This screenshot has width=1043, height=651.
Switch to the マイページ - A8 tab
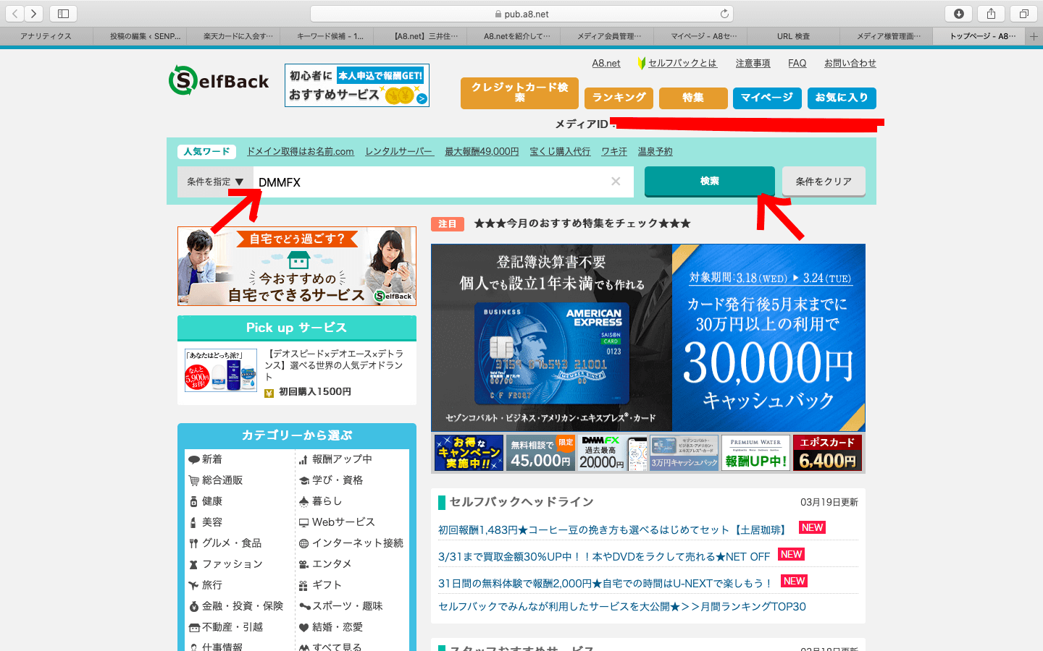click(700, 36)
